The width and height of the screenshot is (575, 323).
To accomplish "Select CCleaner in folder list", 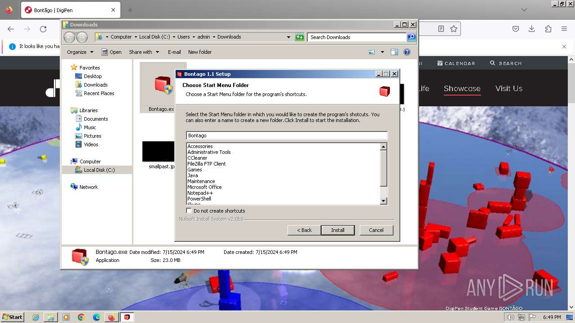I will point(197,158).
